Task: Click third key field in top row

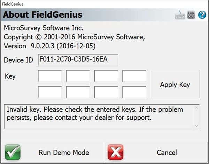Action: coord(106,76)
